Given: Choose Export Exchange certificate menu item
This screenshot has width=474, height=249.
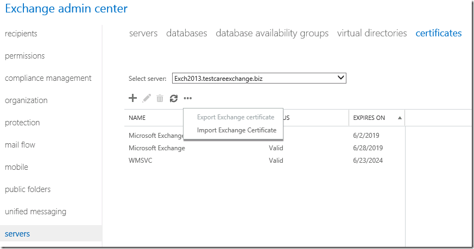Looking at the screenshot, I should point(236,117).
